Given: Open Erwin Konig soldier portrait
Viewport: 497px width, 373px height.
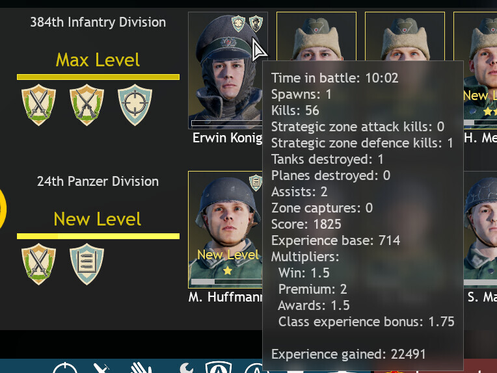Looking at the screenshot, I should tap(226, 70).
